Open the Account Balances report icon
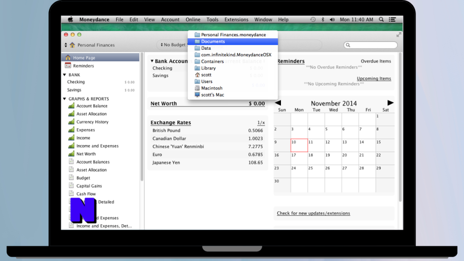The width and height of the screenshot is (464, 261). (71, 162)
